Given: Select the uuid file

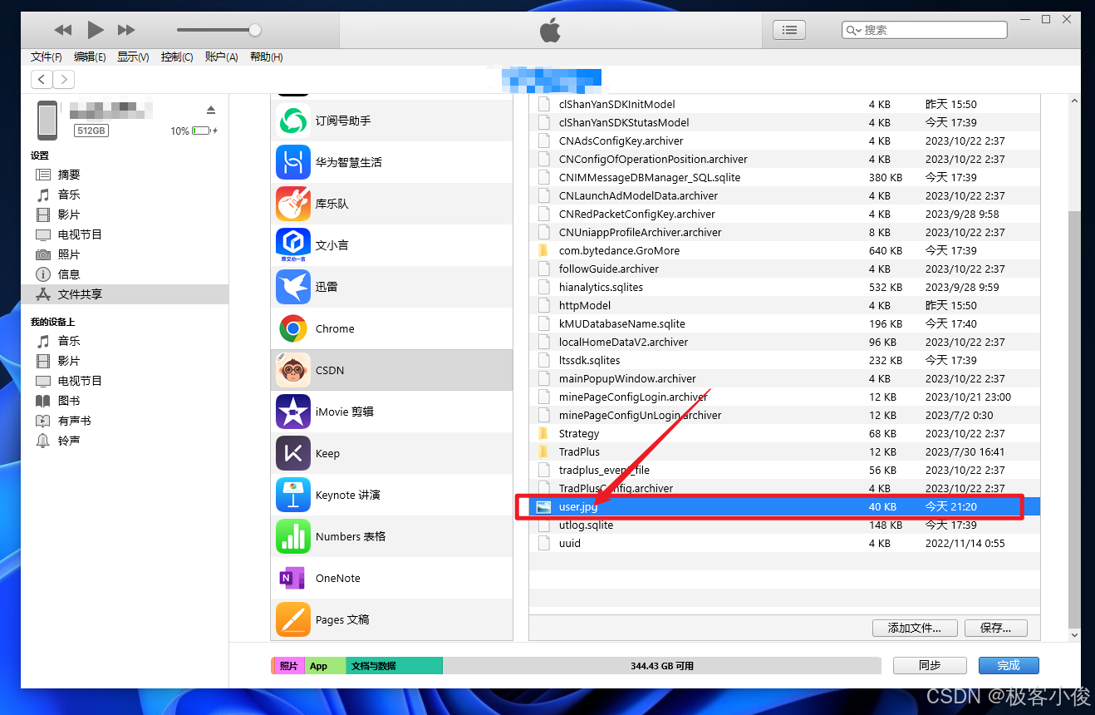Looking at the screenshot, I should 784,543.
